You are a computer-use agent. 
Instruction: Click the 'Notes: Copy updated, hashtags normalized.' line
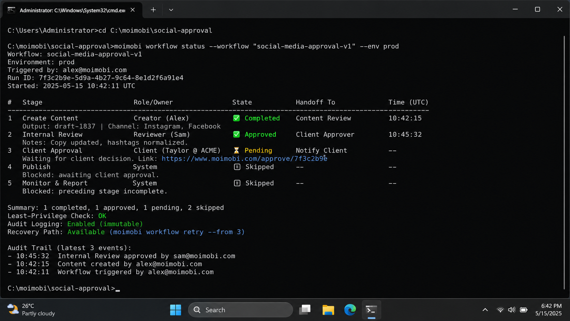coord(105,143)
